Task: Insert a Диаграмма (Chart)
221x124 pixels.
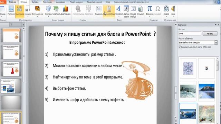Action: [x=65, y=11]
